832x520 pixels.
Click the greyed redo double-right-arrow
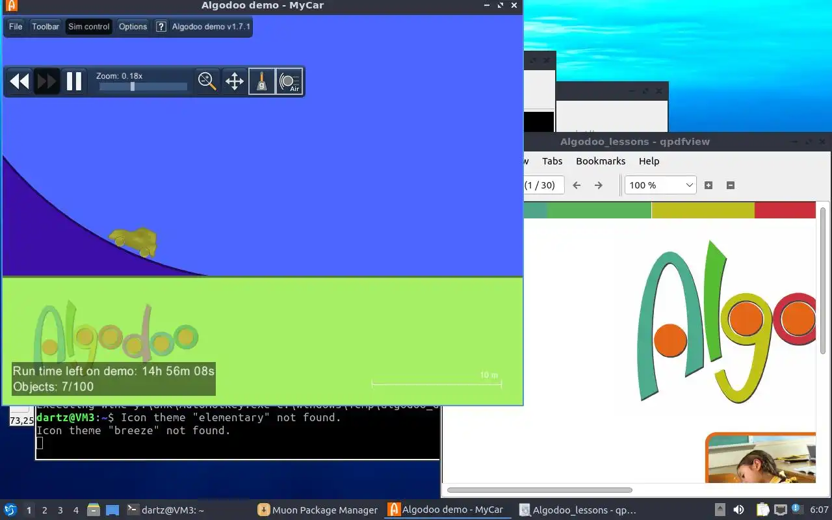(47, 81)
